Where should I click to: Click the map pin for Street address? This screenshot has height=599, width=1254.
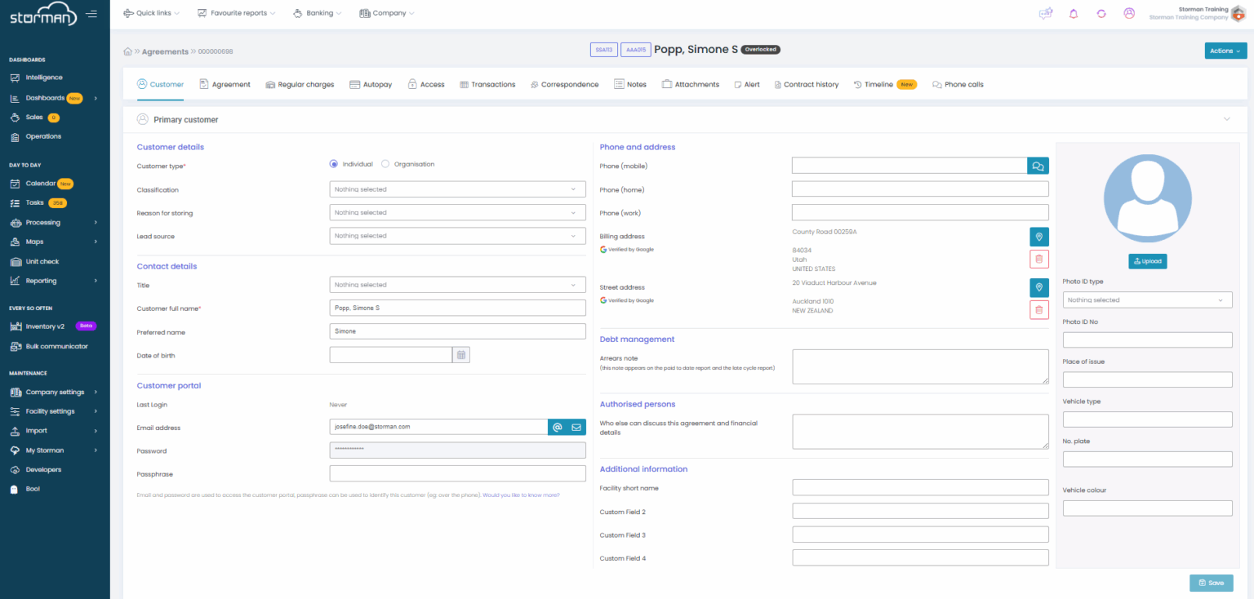1038,287
